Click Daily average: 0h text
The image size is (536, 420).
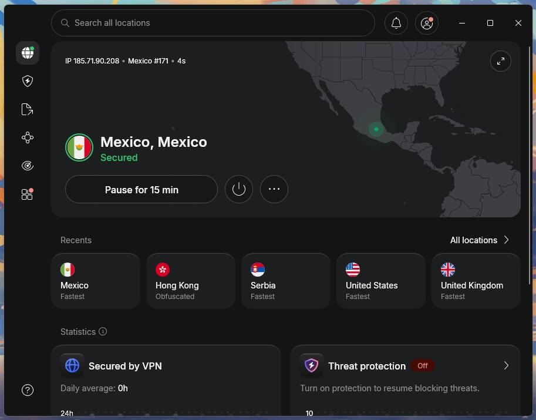(94, 388)
